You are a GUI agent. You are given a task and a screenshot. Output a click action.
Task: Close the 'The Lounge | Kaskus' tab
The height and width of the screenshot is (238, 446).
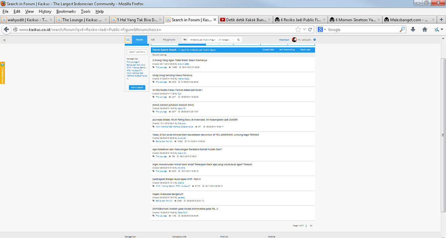pyautogui.click(x=105, y=20)
